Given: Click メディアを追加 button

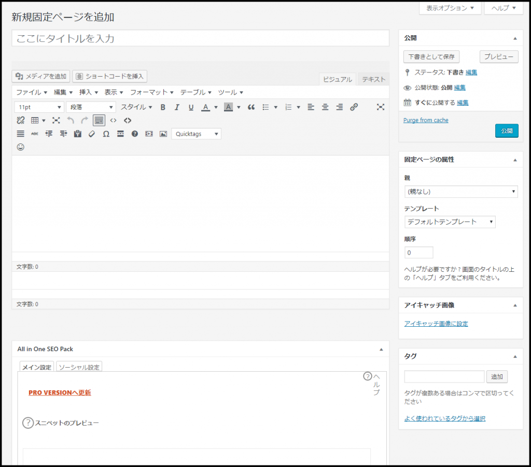Looking at the screenshot, I should [41, 76].
